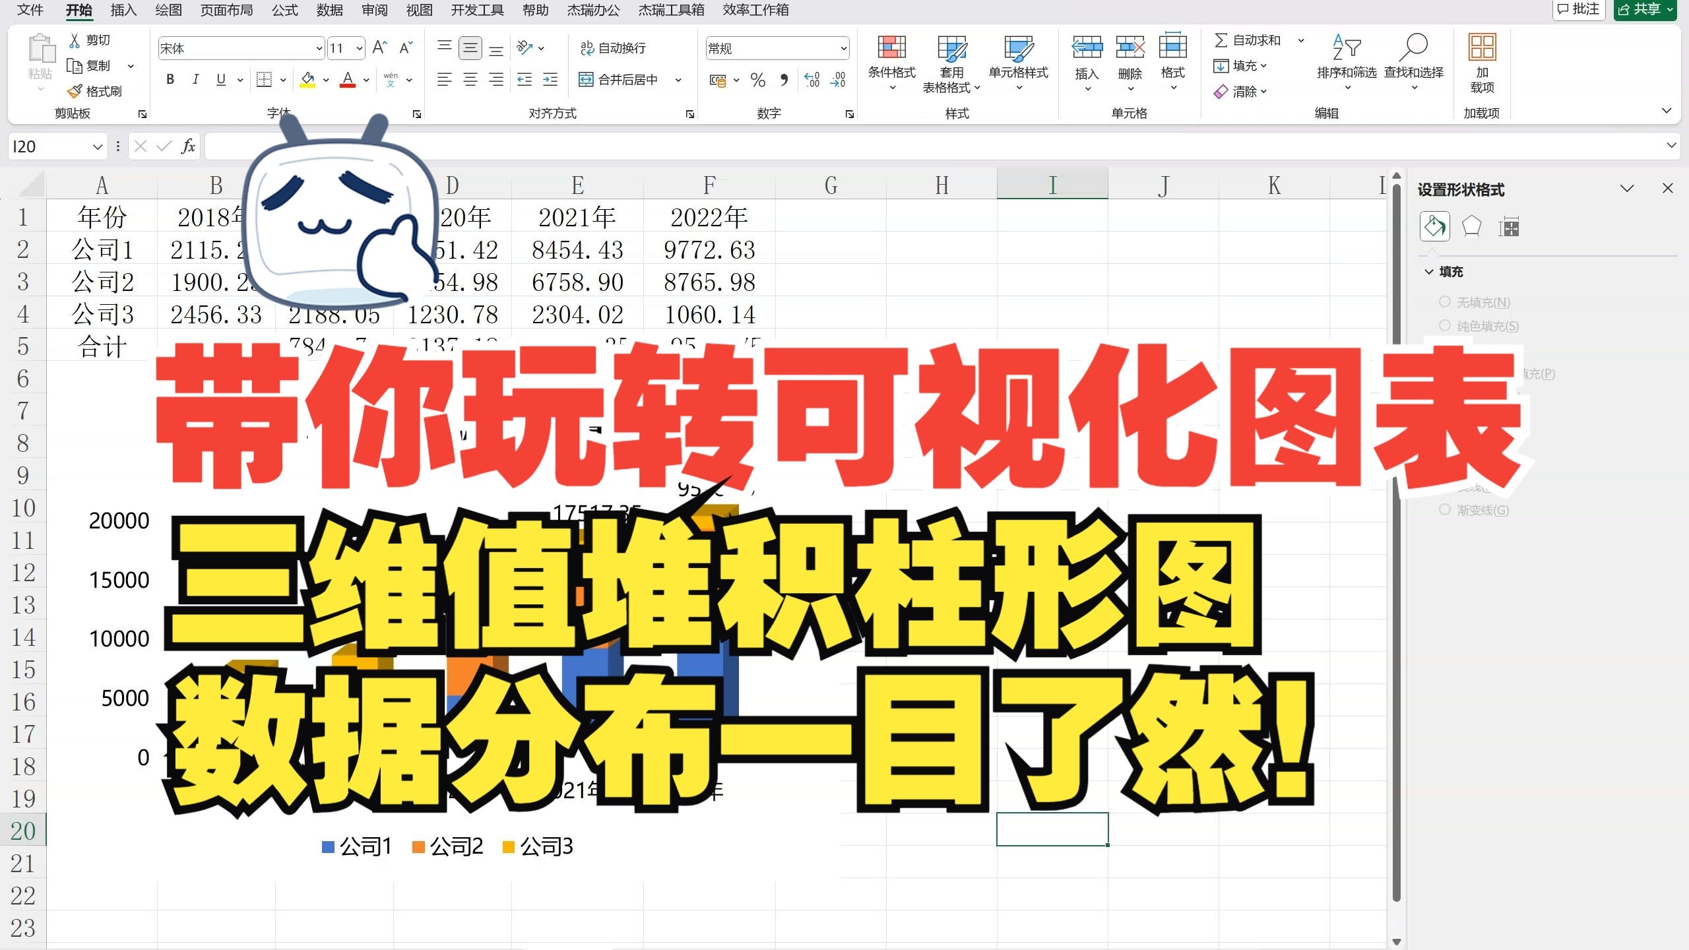Image resolution: width=1689 pixels, height=950 pixels.
Task: Switch to Fill & Line tab in format pane
Action: (x=1434, y=227)
